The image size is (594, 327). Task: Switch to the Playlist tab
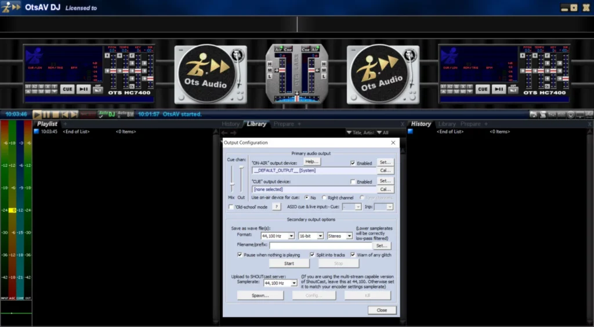pyautogui.click(x=47, y=124)
